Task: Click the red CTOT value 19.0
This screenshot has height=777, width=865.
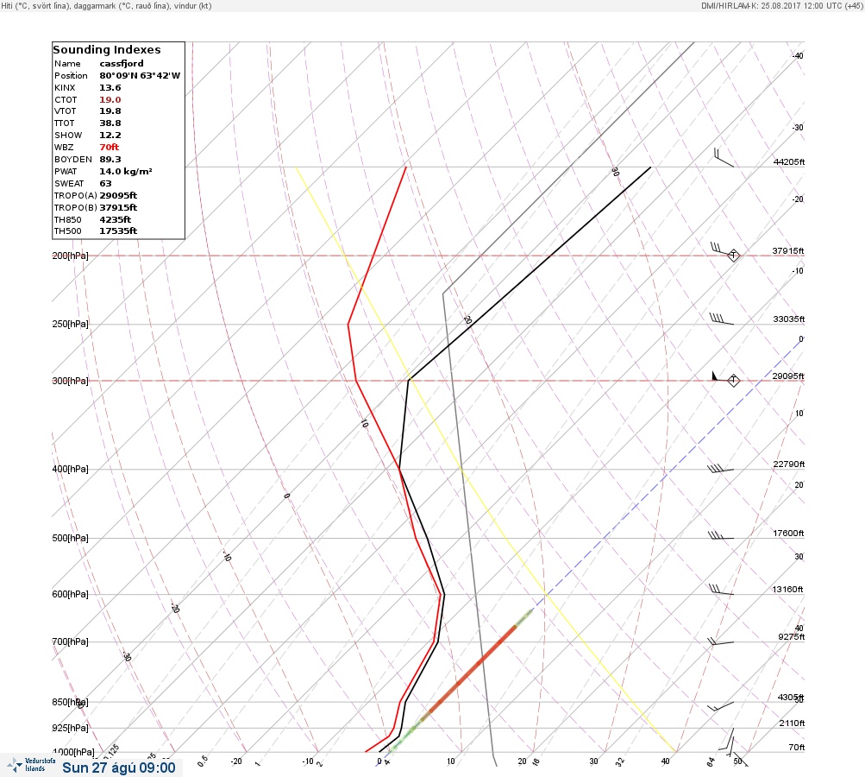Action: pos(110,100)
